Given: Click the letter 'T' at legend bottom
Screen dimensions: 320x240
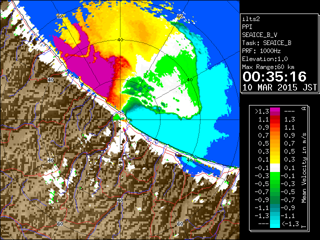Looking at the screenshot, I should pyautogui.click(x=304, y=226).
